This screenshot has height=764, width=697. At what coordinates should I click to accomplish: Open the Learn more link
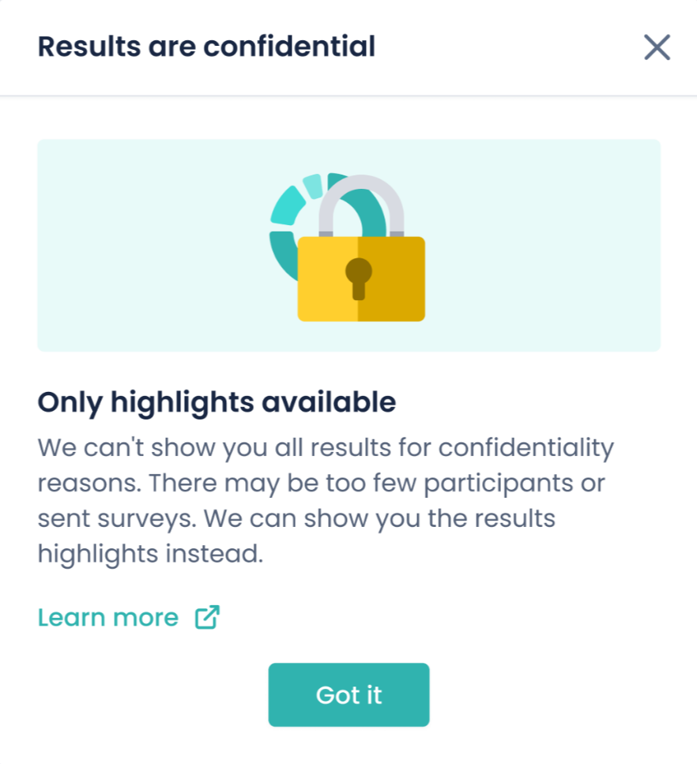click(x=108, y=617)
